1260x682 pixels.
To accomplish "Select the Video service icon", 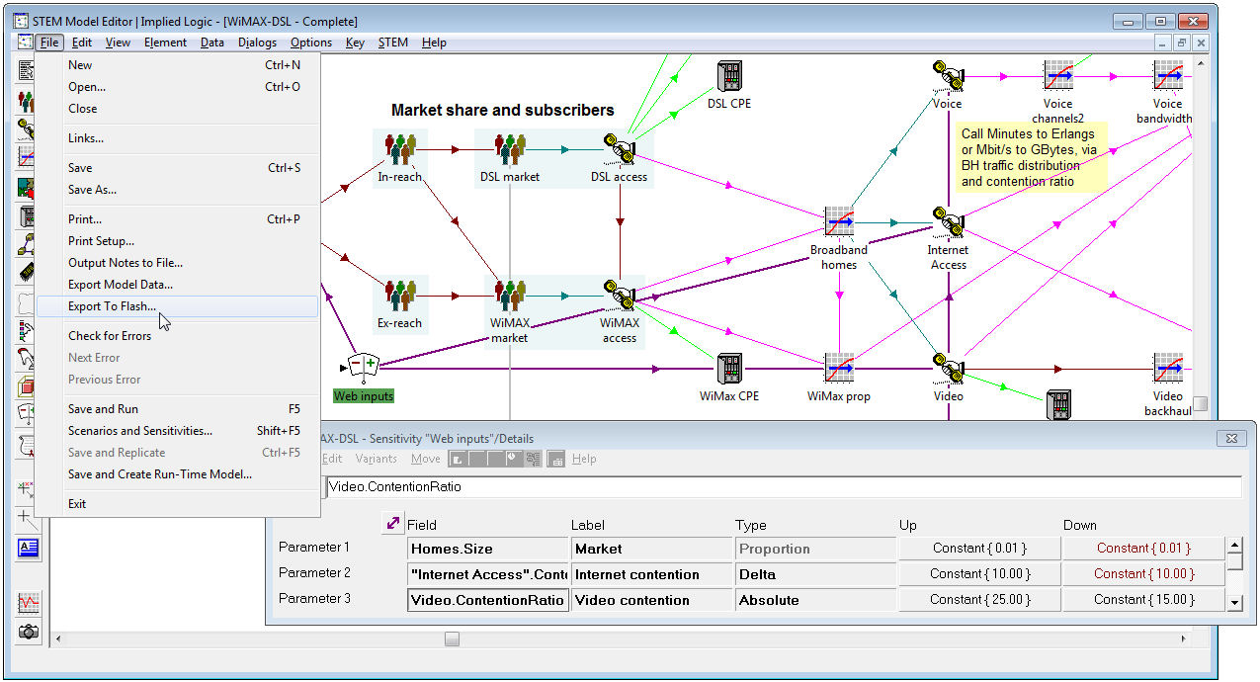I will pyautogui.click(x=947, y=369).
